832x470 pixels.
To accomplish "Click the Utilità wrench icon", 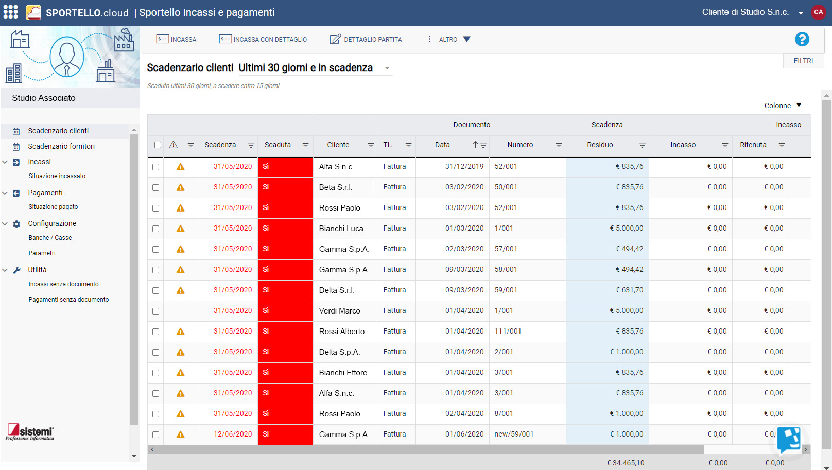I will point(16,270).
